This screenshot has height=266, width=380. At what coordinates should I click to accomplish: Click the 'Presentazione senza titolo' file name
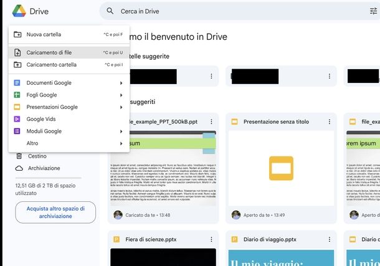(276, 121)
